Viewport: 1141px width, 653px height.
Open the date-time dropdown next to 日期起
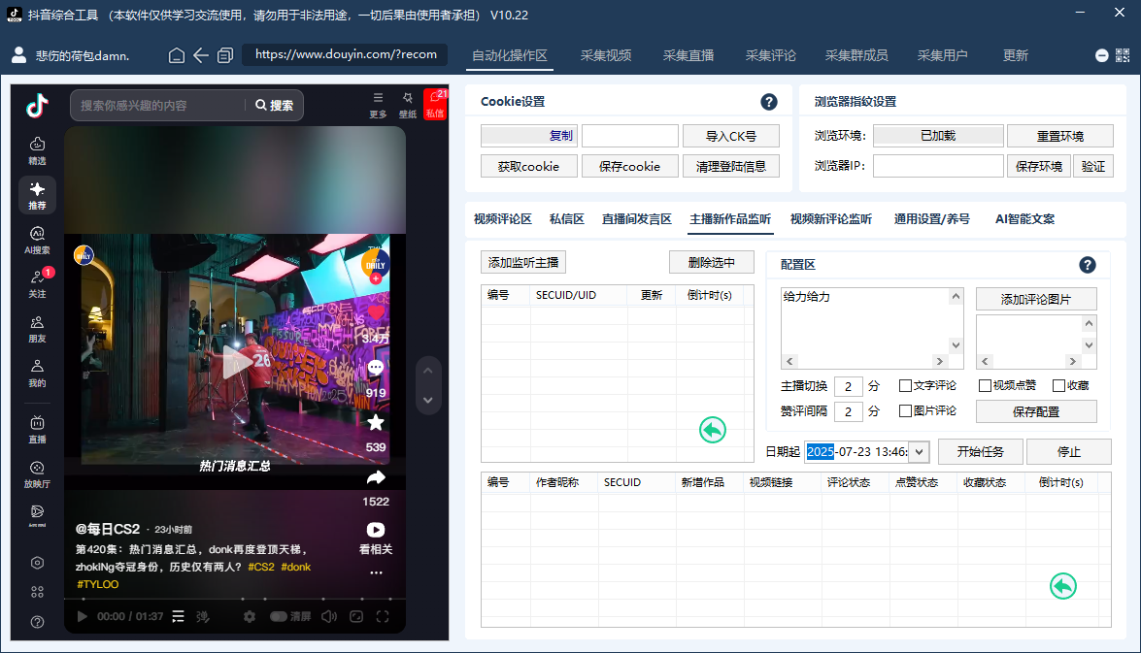pos(917,451)
